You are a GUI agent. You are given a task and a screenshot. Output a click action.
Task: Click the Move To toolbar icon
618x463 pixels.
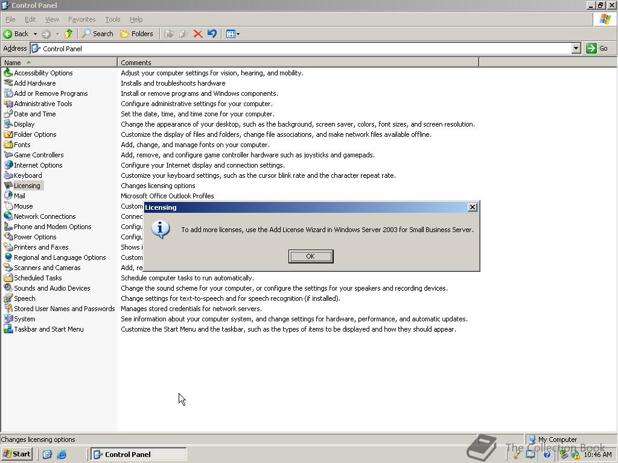coord(169,34)
